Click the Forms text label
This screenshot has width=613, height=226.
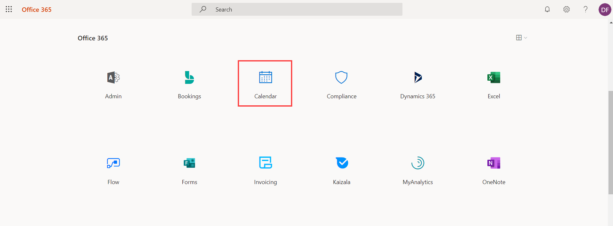(189, 182)
